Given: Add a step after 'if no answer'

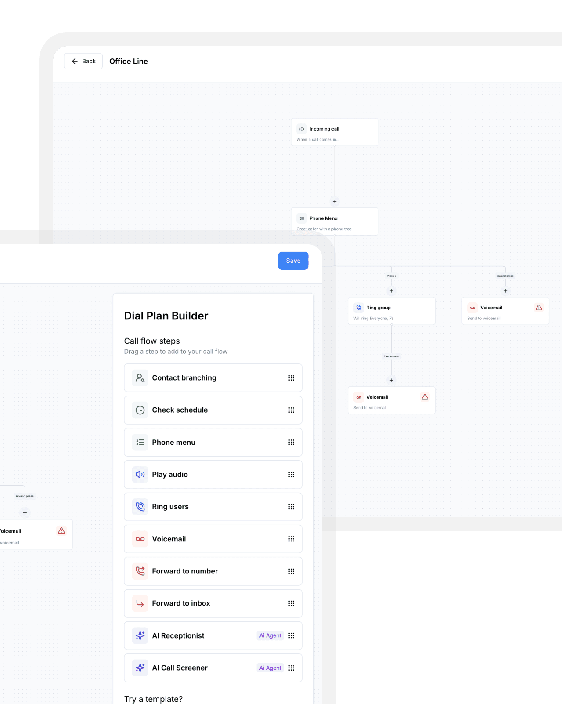Looking at the screenshot, I should point(392,380).
